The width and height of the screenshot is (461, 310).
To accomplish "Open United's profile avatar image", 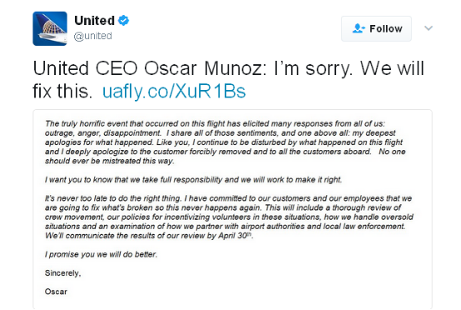I will (50, 28).
